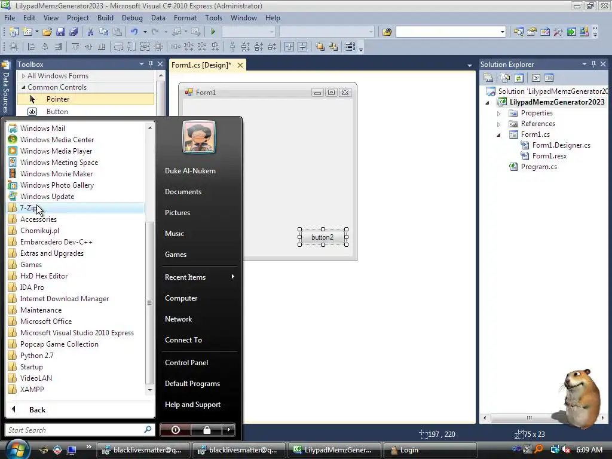
Task: Launch Windows Media Player from Start menu
Action: point(76,151)
